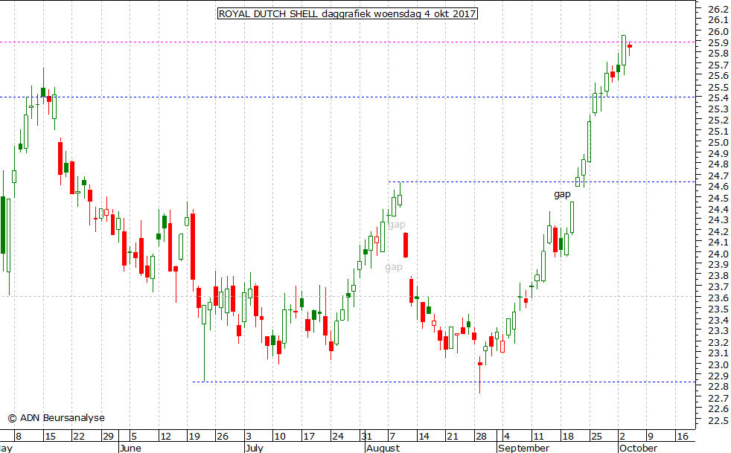
Task: Select the date label '26' on the time axis
Action: [x=223, y=436]
